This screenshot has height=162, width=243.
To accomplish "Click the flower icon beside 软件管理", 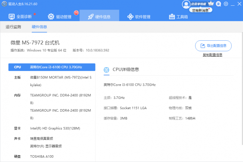I will [130, 16].
